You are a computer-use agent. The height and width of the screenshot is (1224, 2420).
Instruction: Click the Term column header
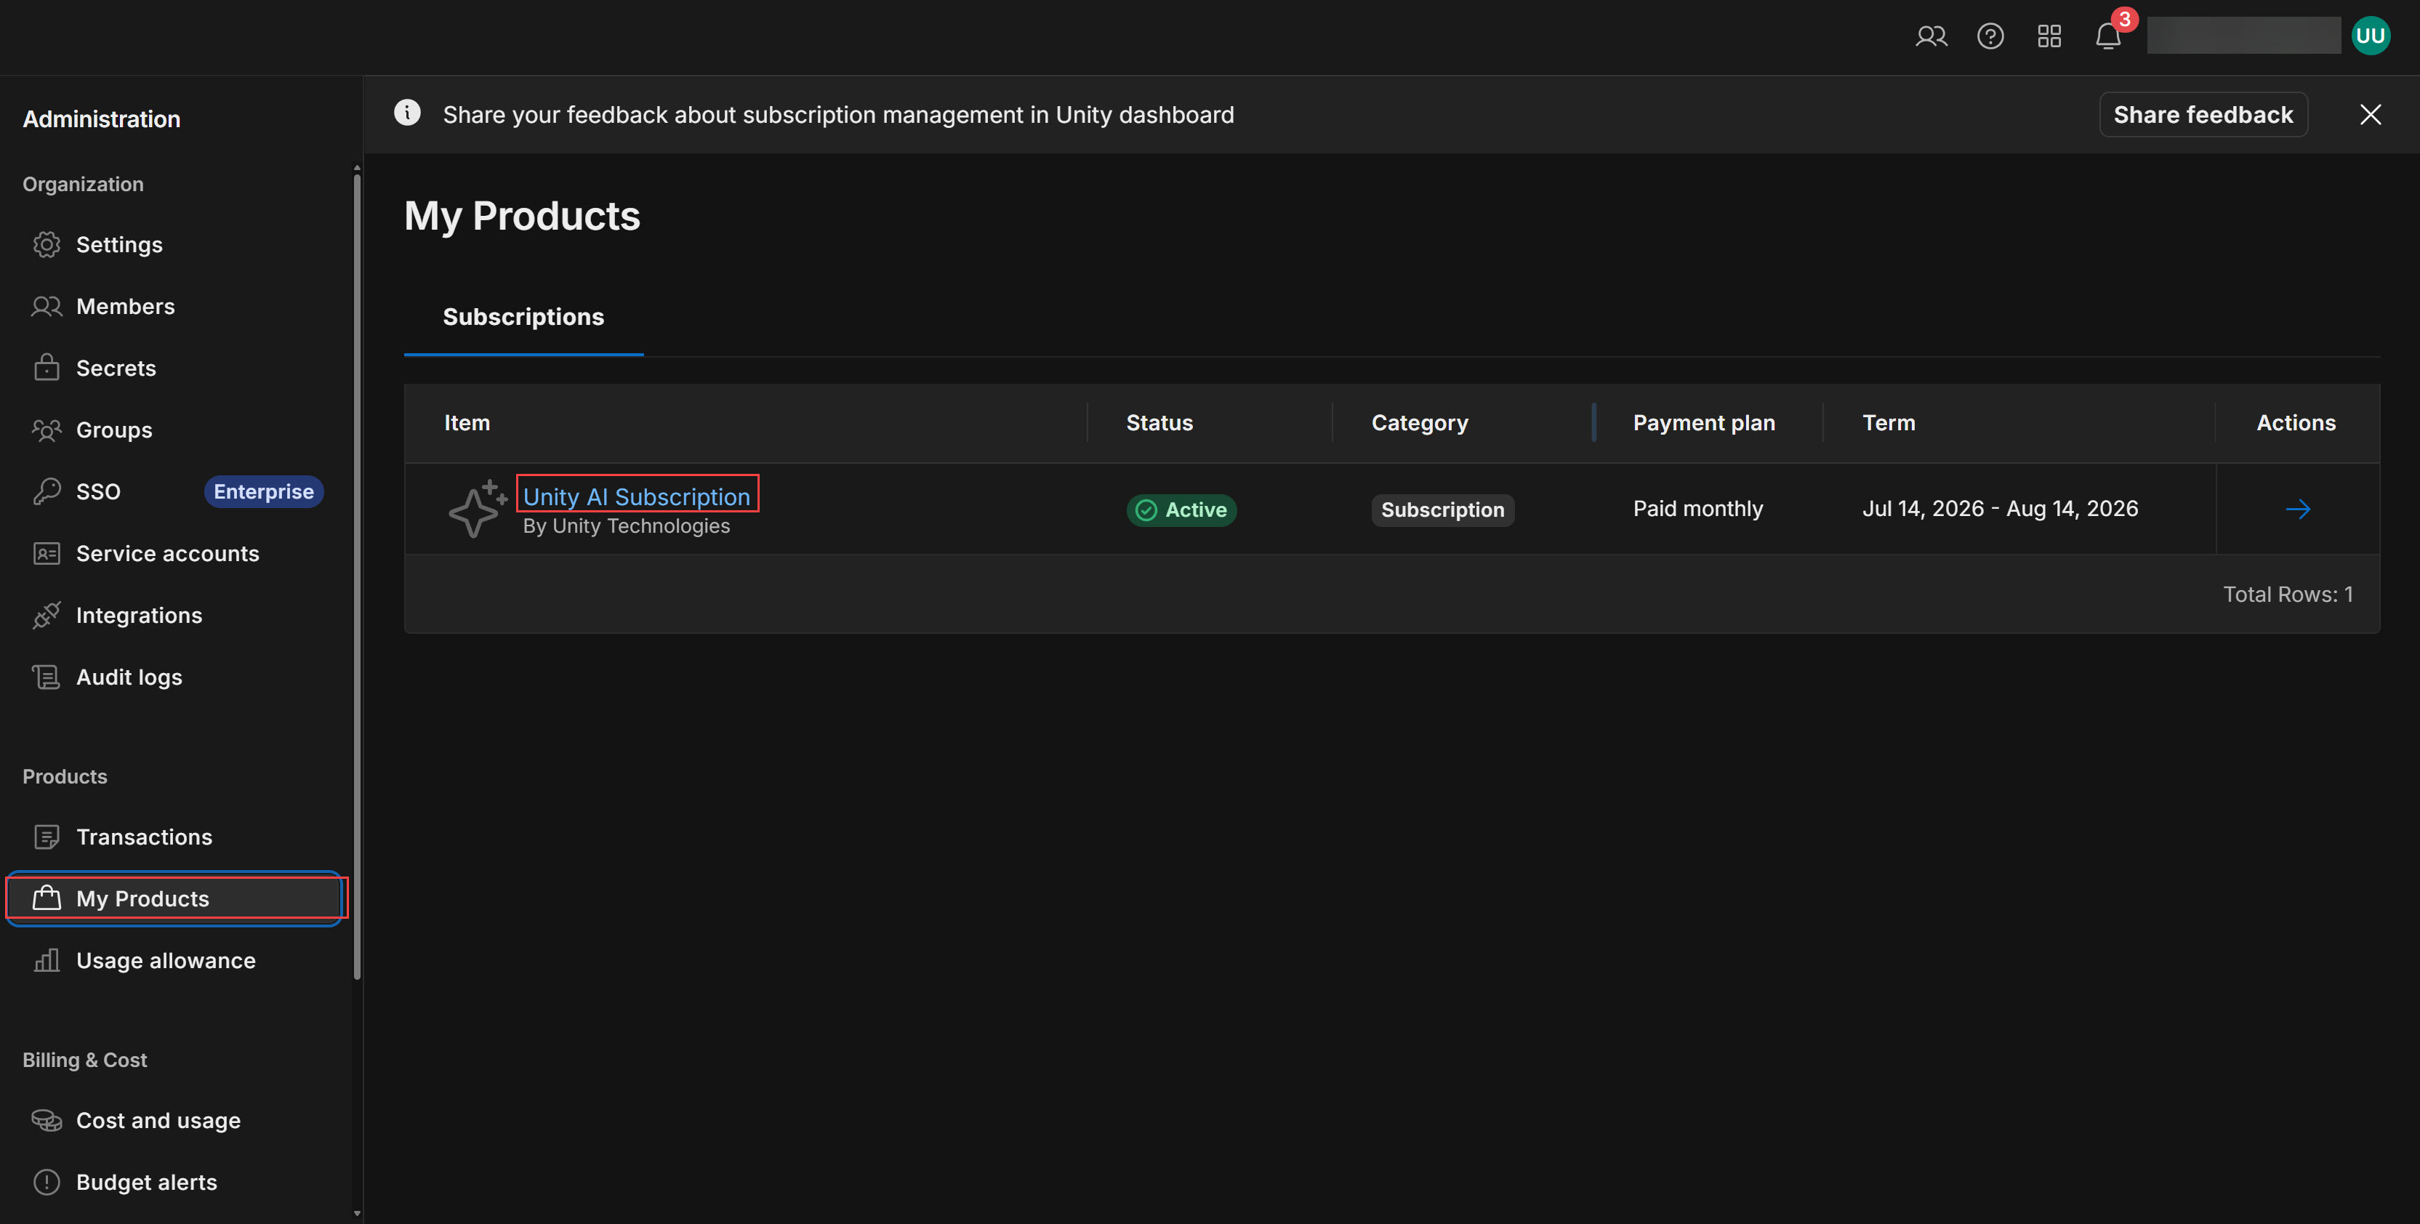point(1889,424)
